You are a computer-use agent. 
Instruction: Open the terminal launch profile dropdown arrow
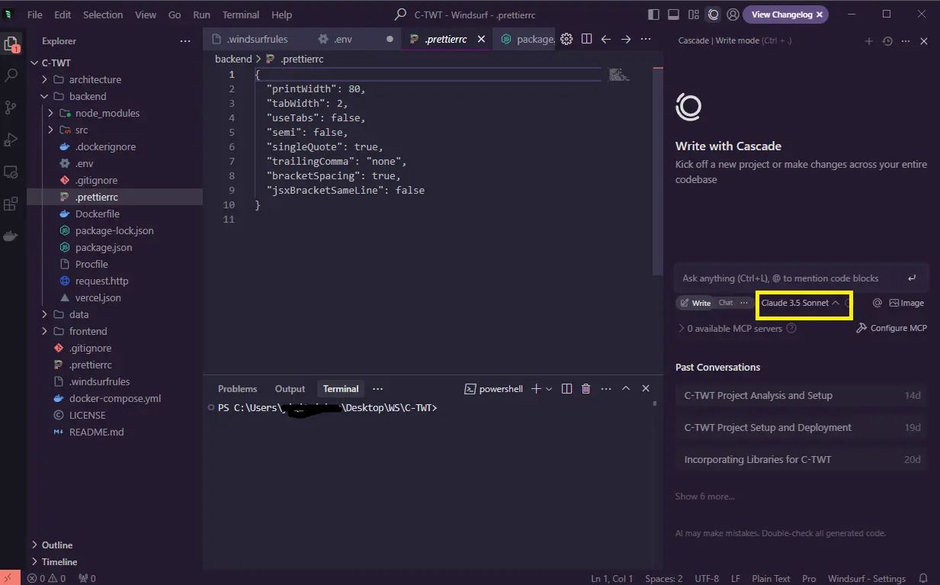point(549,389)
